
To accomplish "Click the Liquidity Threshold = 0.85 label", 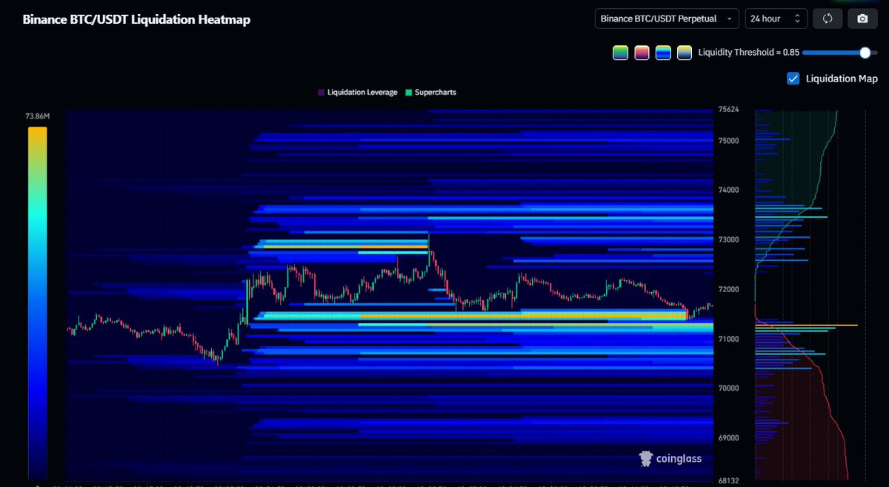I will (748, 53).
